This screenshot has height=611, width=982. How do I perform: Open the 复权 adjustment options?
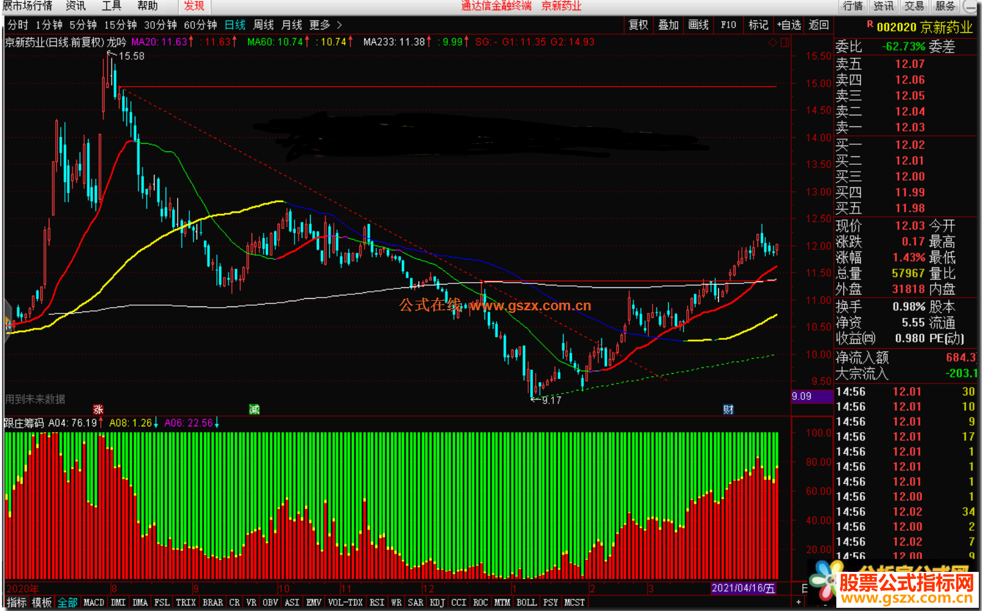coord(638,25)
